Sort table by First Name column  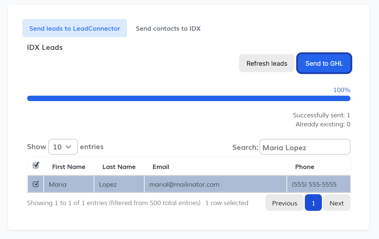[69, 167]
